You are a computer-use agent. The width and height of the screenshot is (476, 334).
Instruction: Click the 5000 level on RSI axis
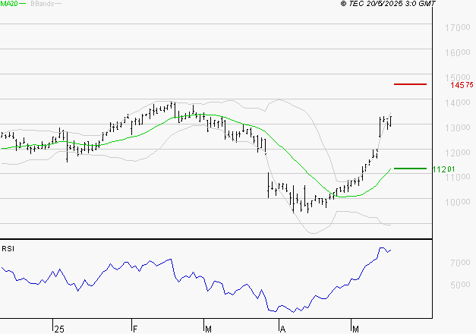click(x=460, y=285)
